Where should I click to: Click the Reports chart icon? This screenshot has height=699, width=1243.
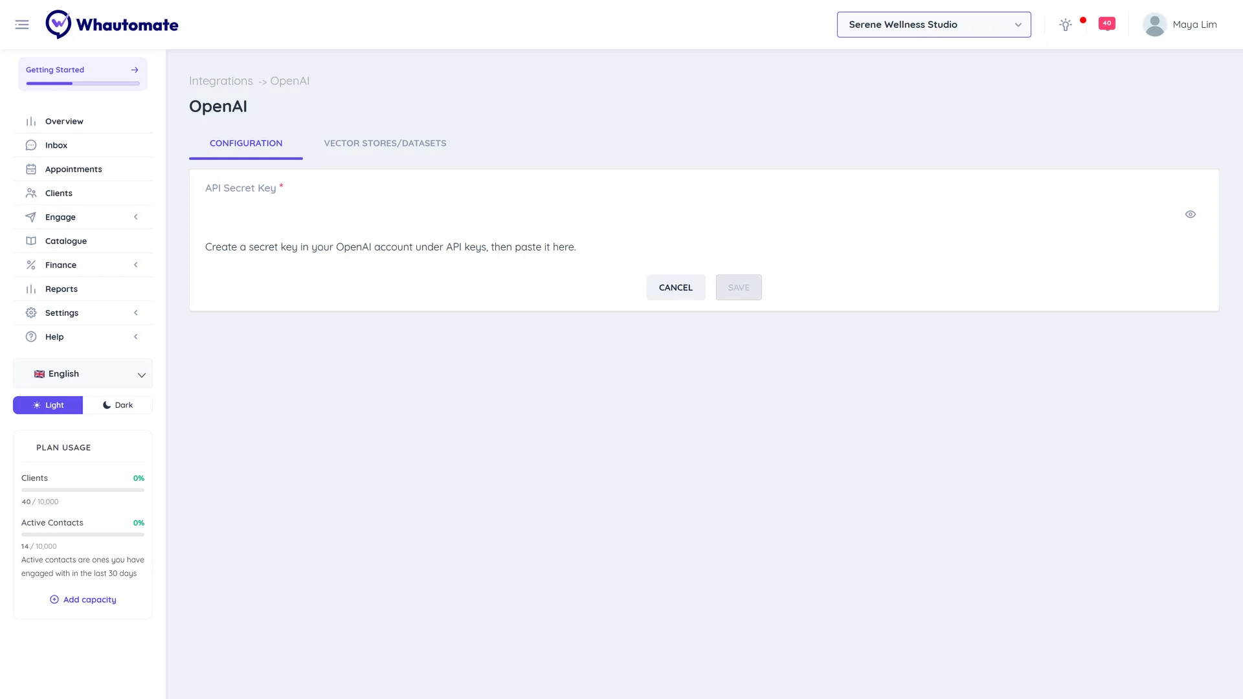(31, 289)
